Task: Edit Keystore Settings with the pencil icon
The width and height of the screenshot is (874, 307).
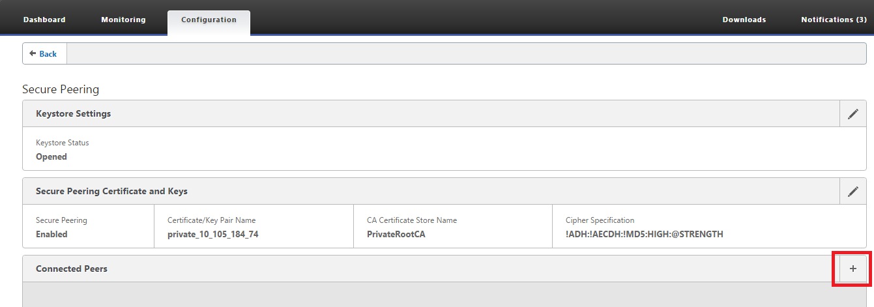Action: pos(853,113)
